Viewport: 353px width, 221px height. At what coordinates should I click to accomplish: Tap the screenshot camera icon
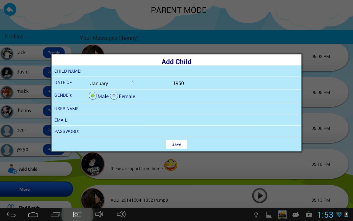(77, 214)
